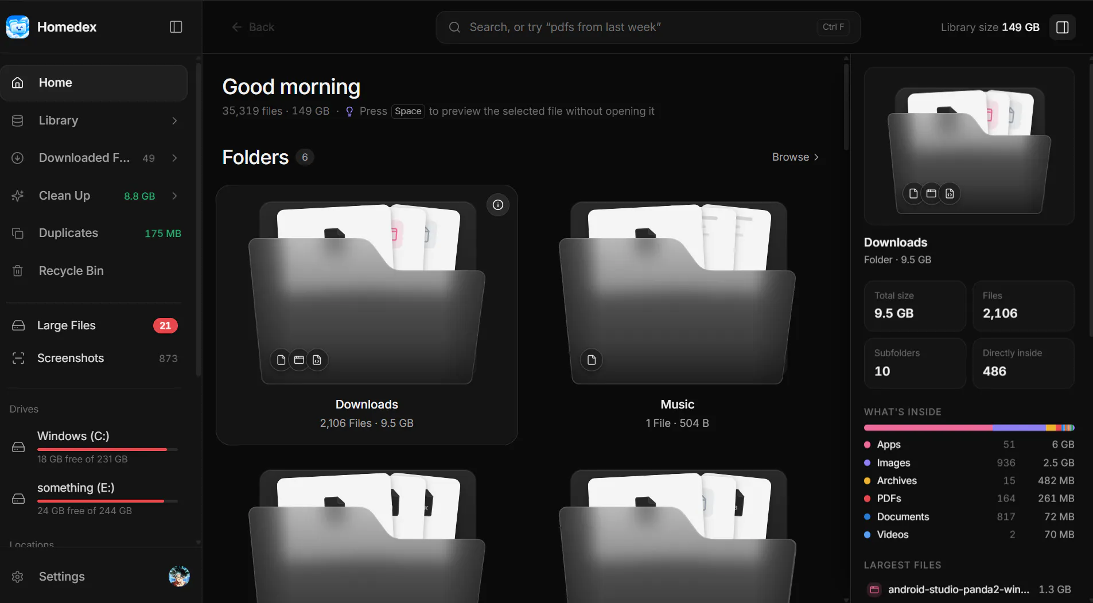Expand the Clean Up chevron
Image resolution: width=1093 pixels, height=603 pixels.
click(174, 196)
